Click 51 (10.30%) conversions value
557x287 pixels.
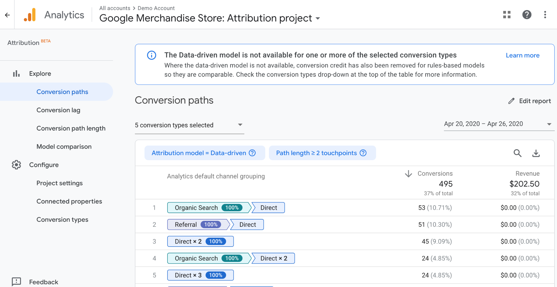coord(435,225)
